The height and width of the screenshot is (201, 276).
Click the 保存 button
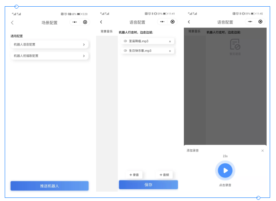(148, 185)
